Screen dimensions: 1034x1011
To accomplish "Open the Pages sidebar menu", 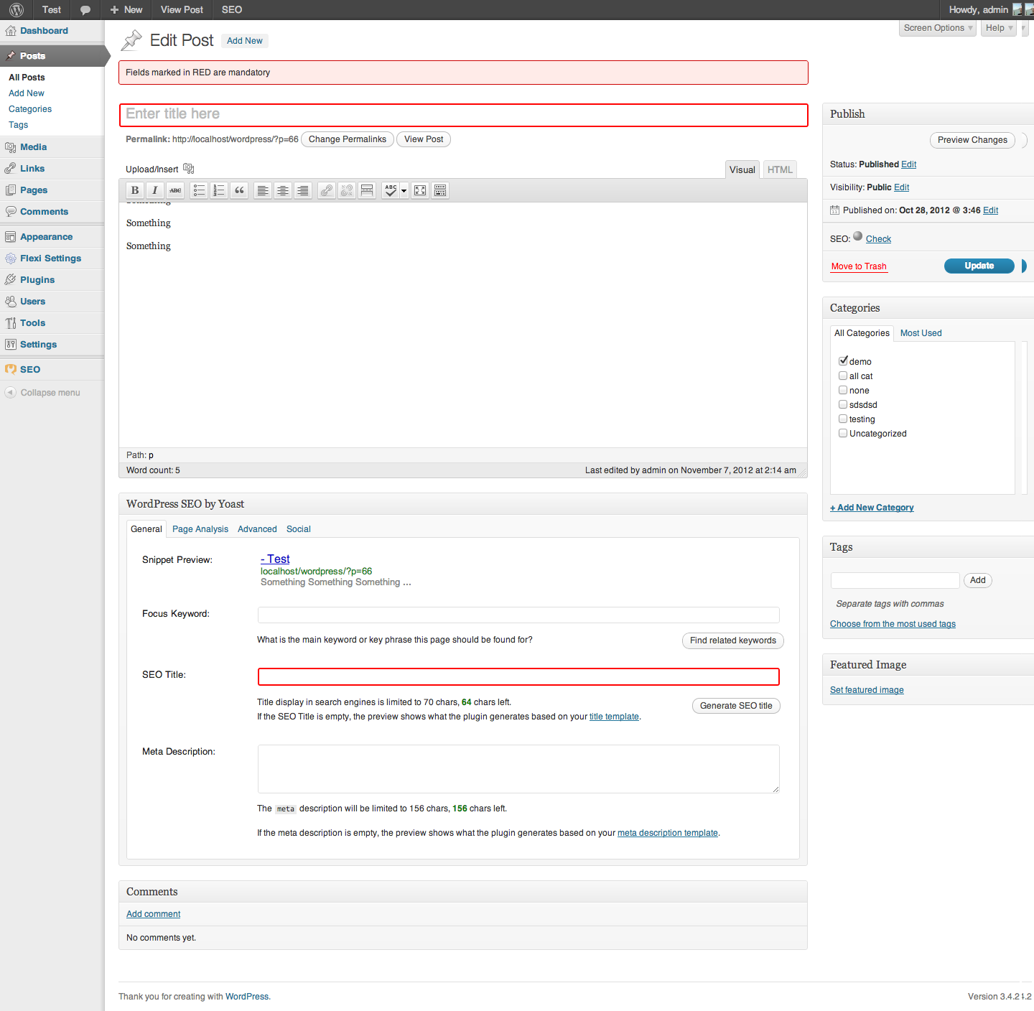I will [34, 190].
